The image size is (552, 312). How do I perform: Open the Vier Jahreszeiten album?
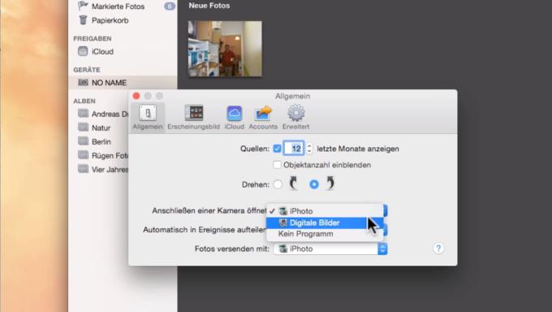click(x=103, y=170)
